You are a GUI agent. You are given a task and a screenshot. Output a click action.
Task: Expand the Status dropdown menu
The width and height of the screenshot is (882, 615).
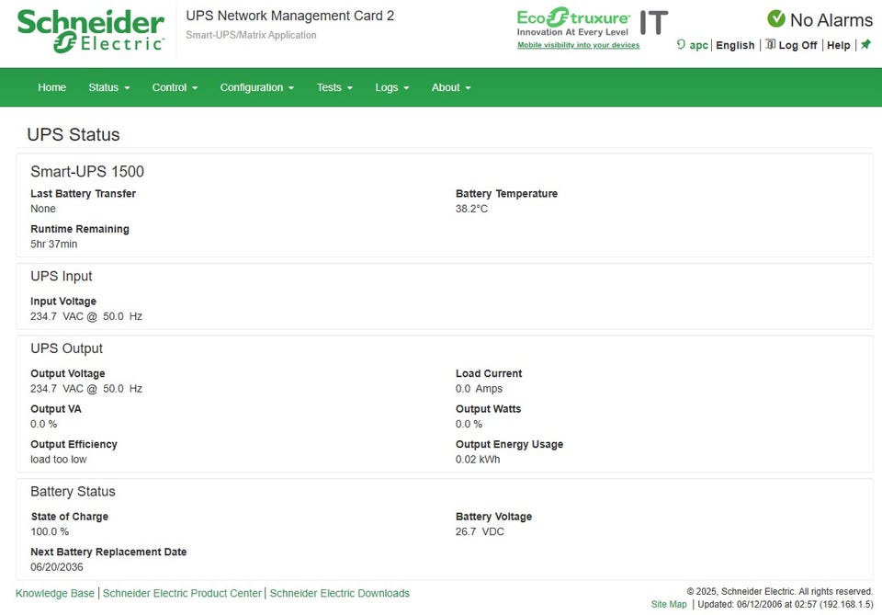point(109,87)
